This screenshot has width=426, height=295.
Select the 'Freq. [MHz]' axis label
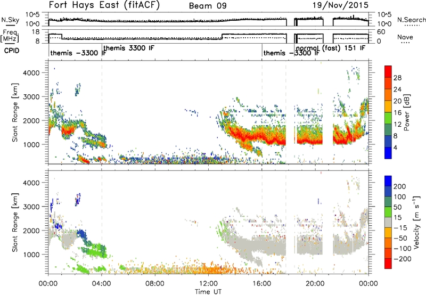click(x=10, y=36)
